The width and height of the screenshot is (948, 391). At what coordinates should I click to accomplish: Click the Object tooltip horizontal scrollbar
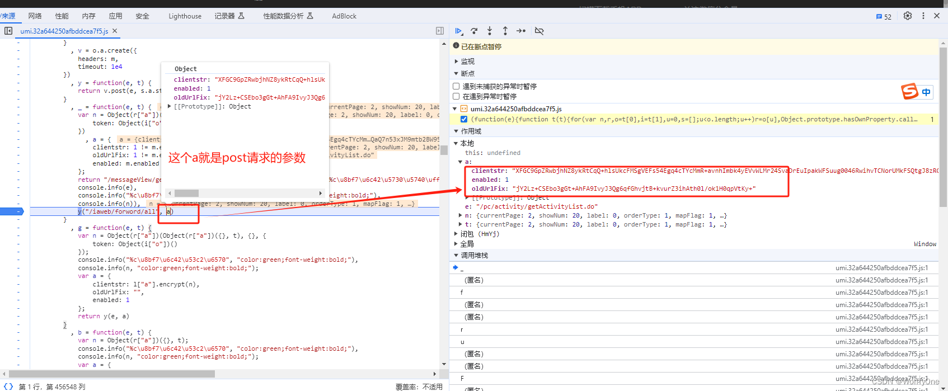pos(186,193)
